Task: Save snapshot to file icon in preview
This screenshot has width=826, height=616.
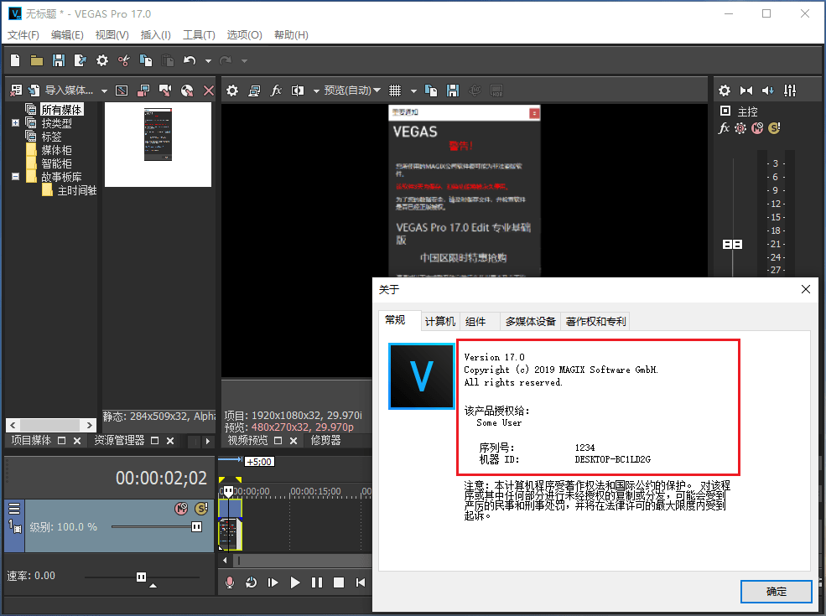Action: coord(453,91)
